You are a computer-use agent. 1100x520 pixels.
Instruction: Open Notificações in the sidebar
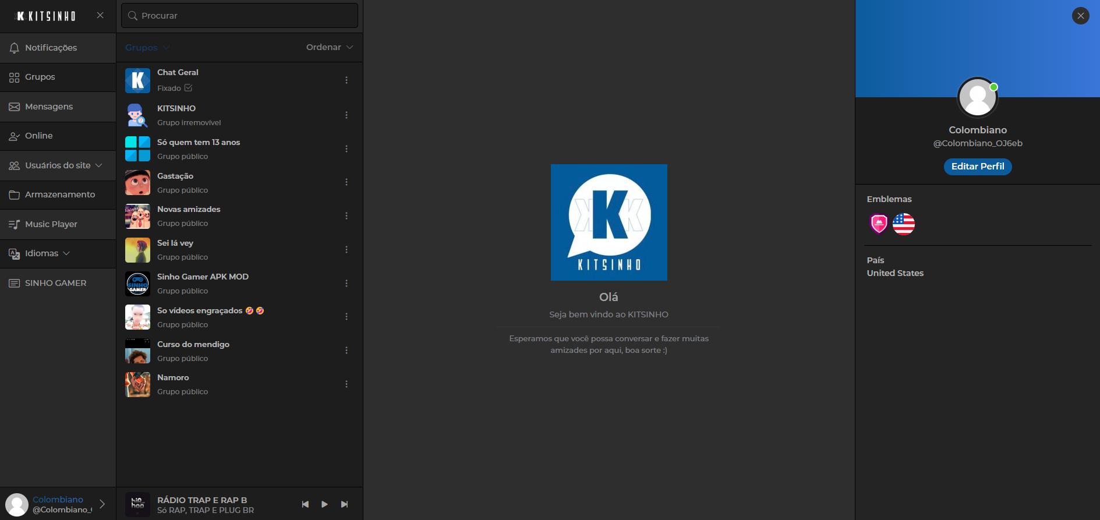51,48
